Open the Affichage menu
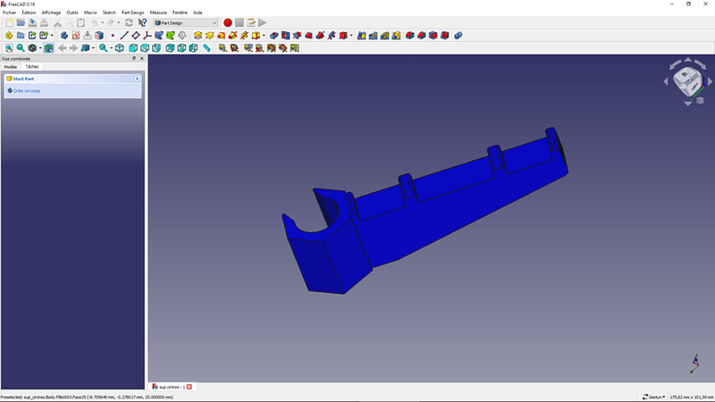This screenshot has width=715, height=402. (x=51, y=13)
